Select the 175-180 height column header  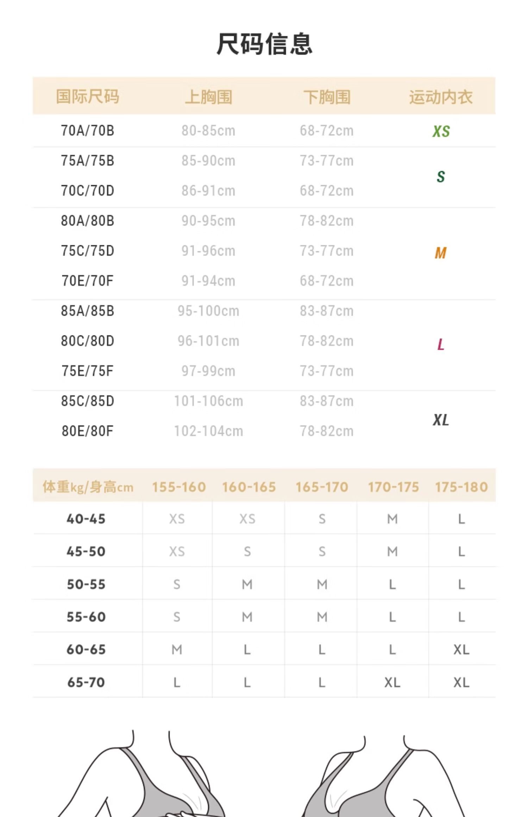tap(461, 487)
